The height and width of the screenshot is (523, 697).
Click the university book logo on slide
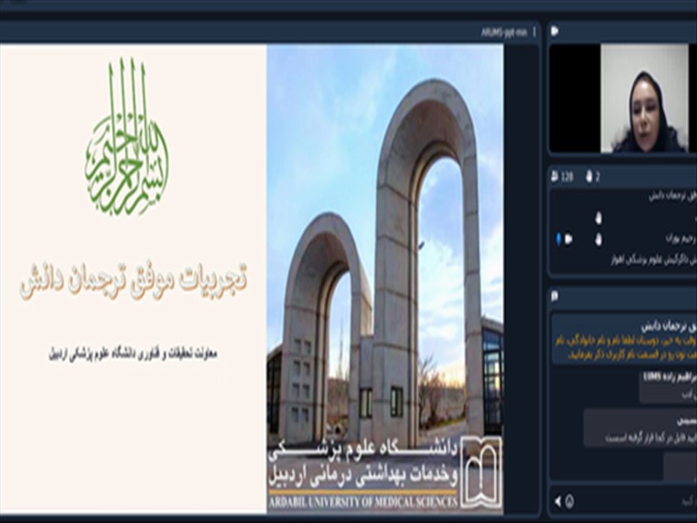coord(482,472)
